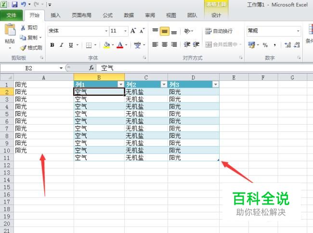
Task: Click cell C5 containing 无机盐
Action: tap(146, 114)
